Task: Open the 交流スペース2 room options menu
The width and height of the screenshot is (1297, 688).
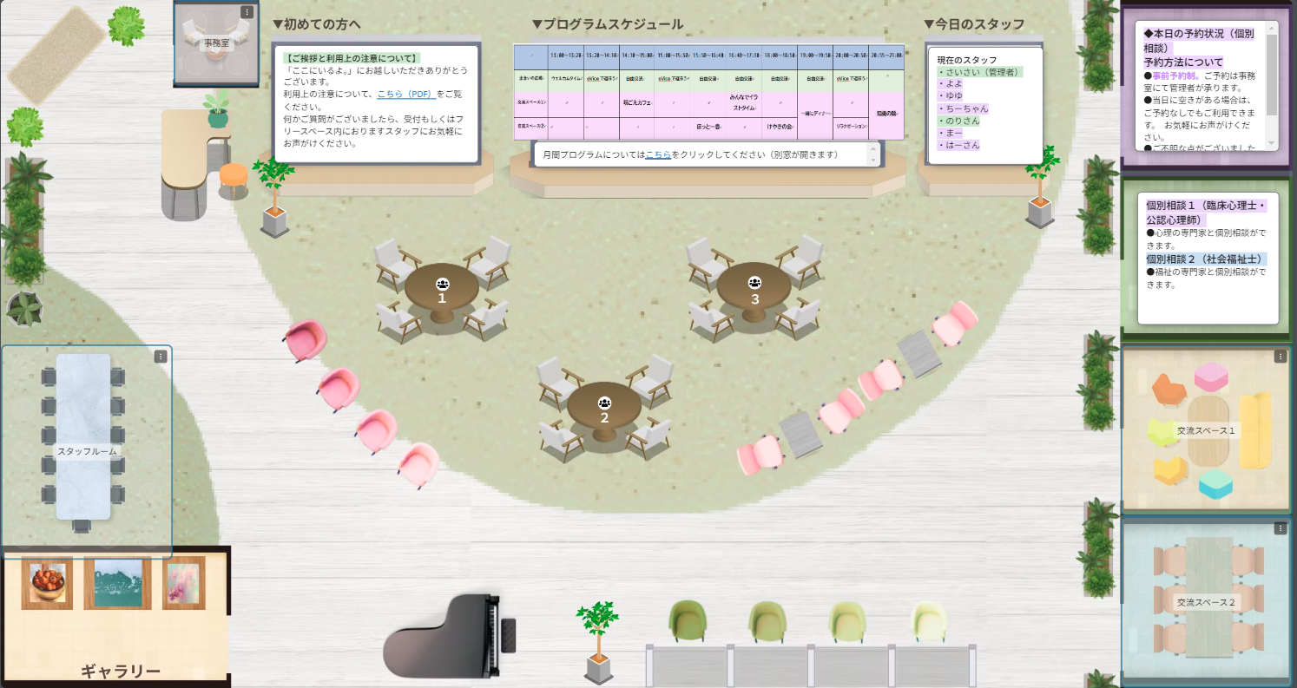Action: 1281,528
